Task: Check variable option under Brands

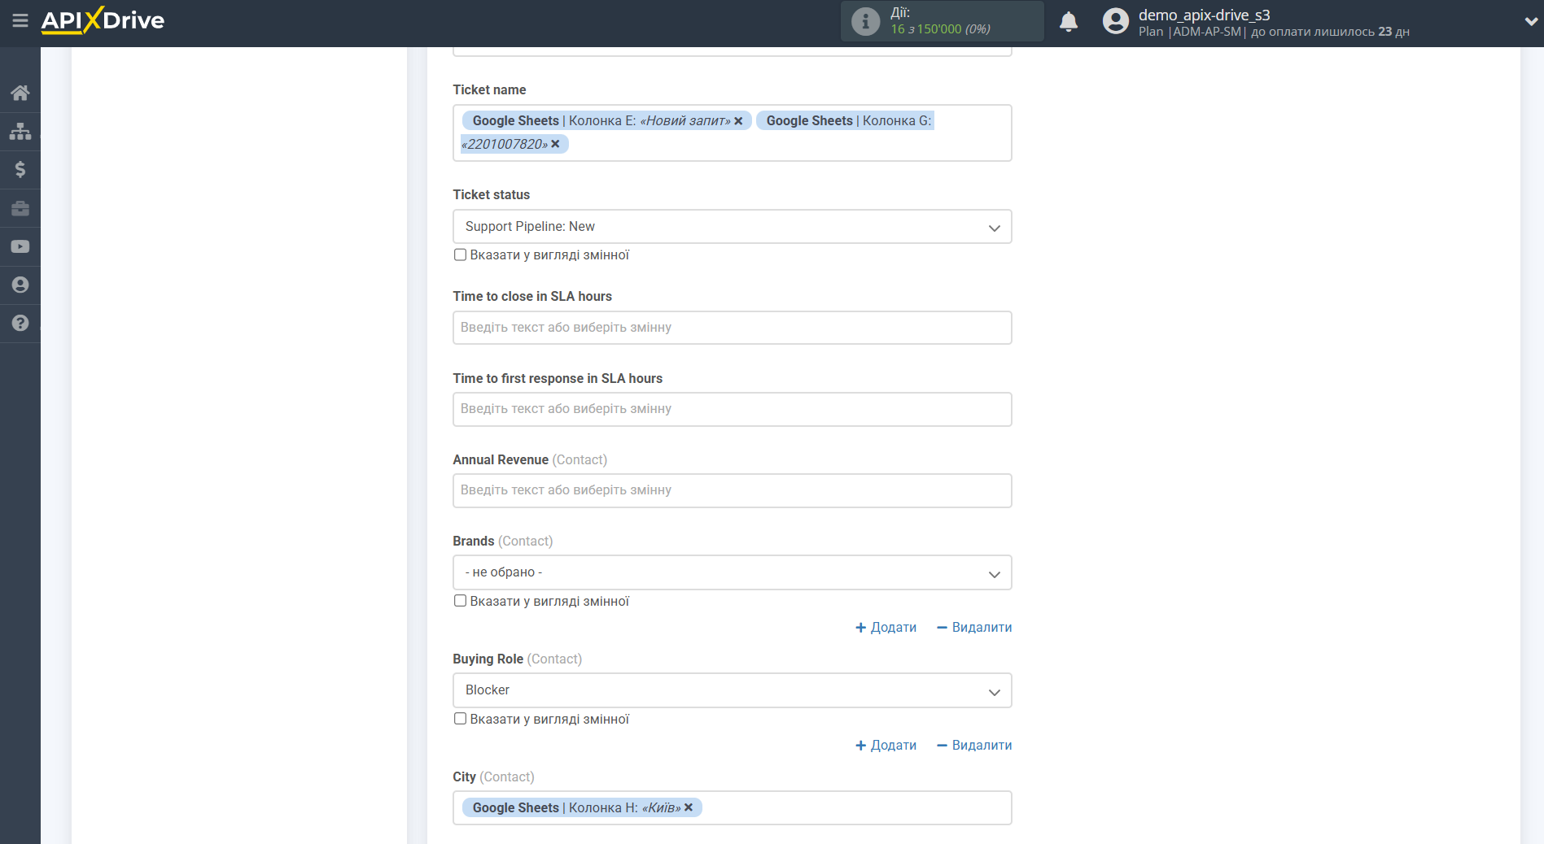Action: 460,601
